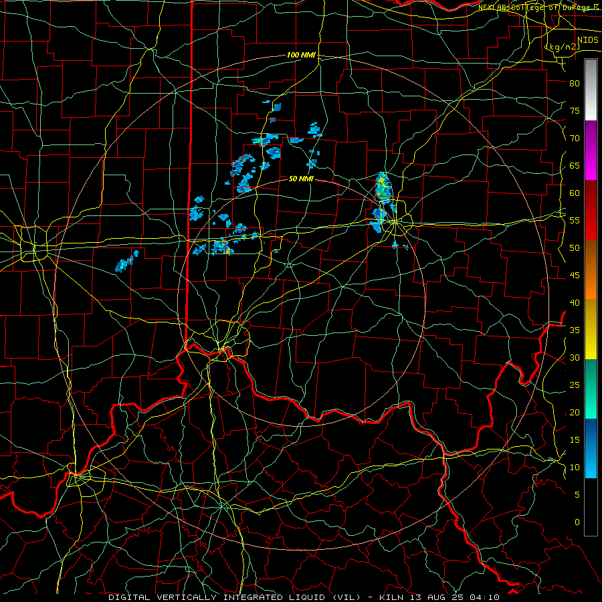602x602 pixels.
Task: Pick the brown-orange segment of the color bar
Action: tap(591, 270)
